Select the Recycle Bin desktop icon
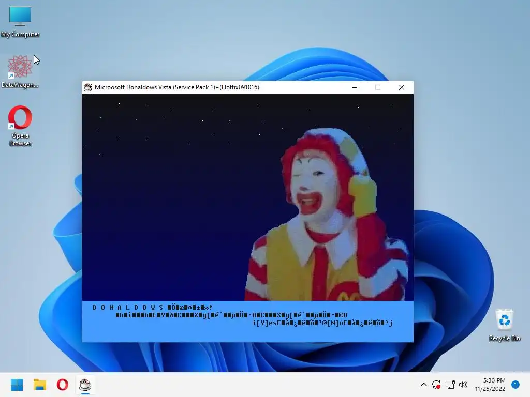 504,325
